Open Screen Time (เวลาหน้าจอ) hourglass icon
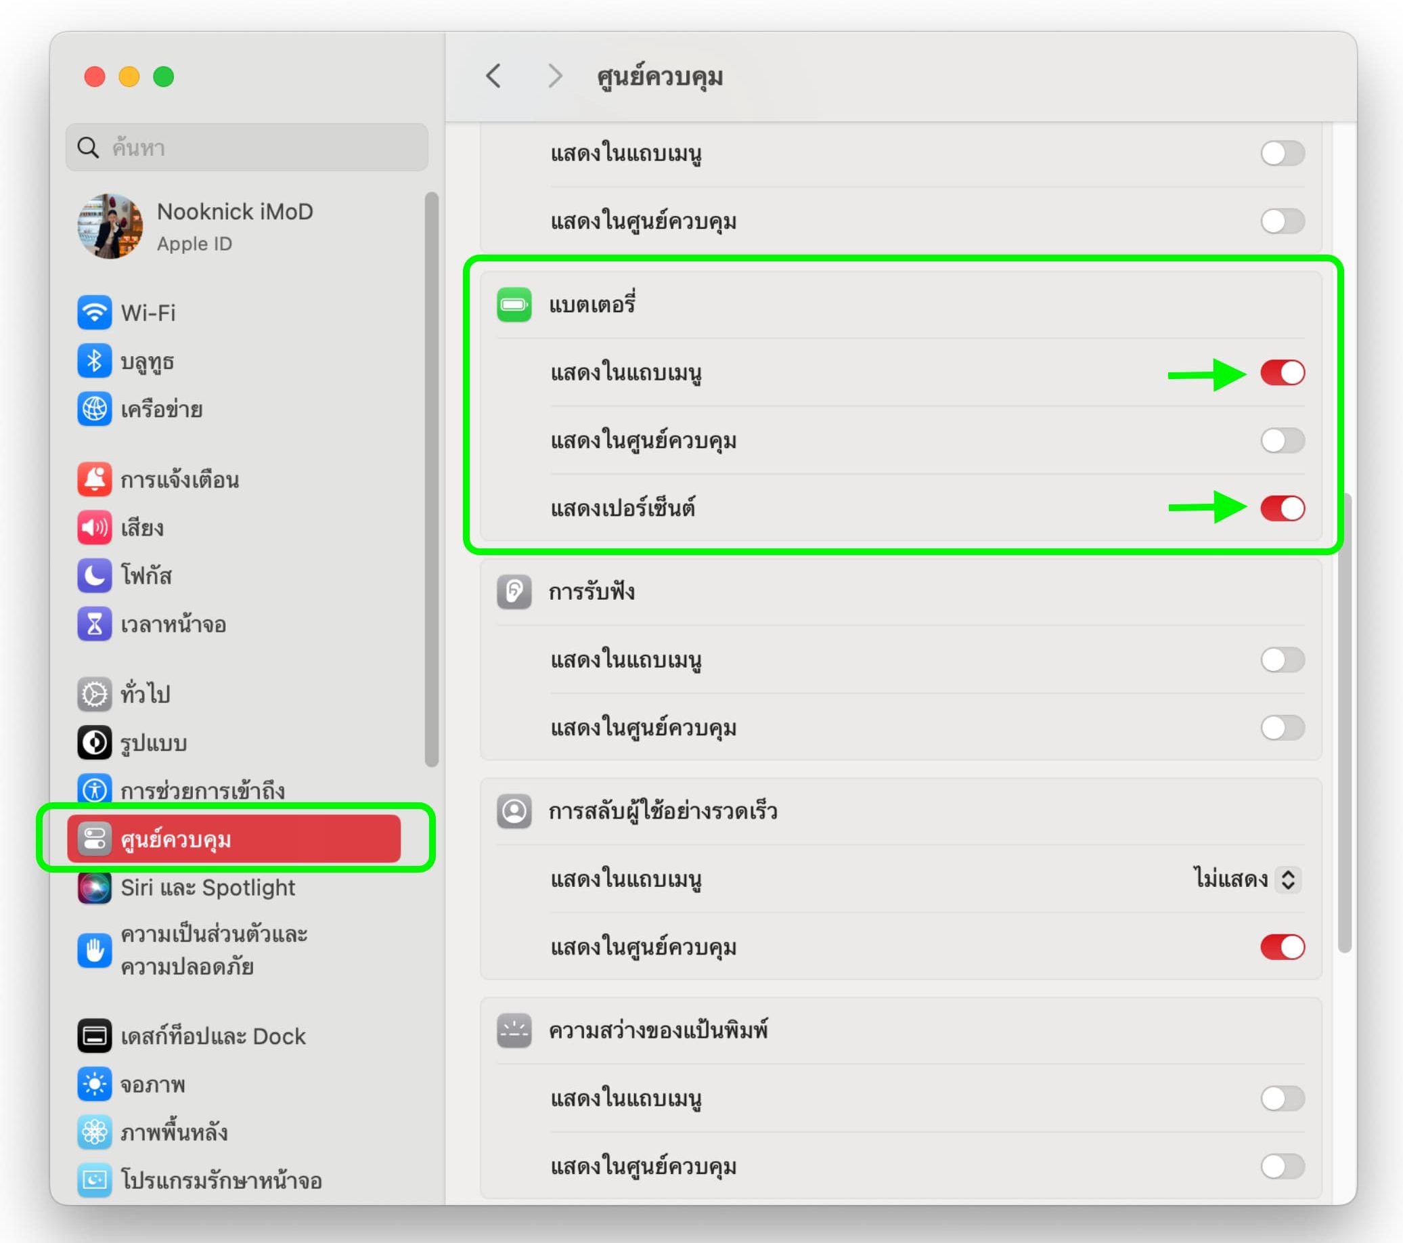 (x=94, y=624)
